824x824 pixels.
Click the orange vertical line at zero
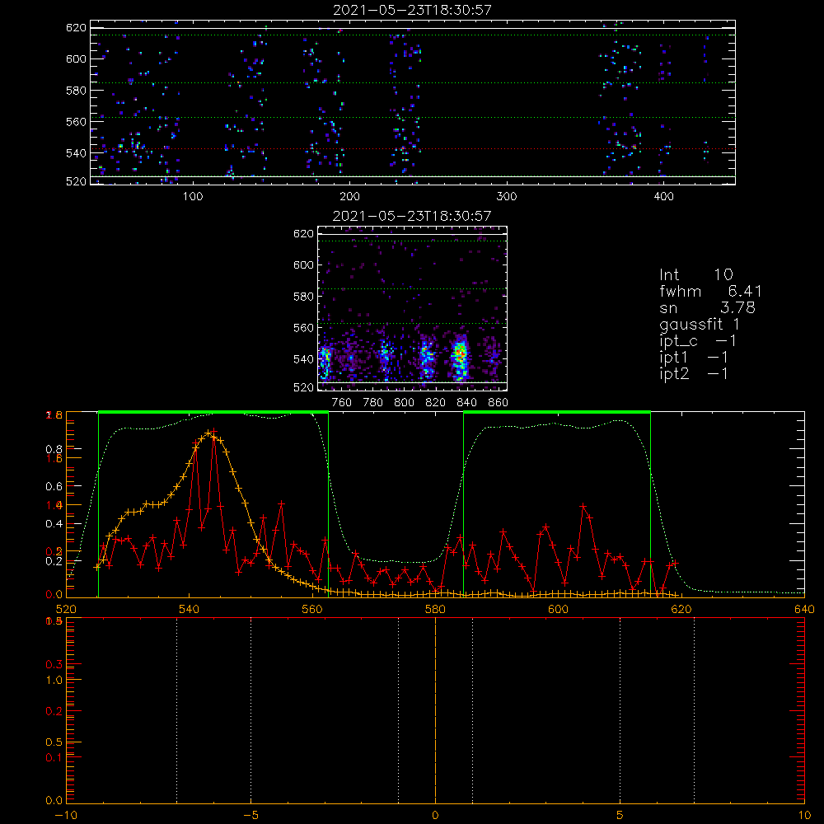tap(435, 710)
